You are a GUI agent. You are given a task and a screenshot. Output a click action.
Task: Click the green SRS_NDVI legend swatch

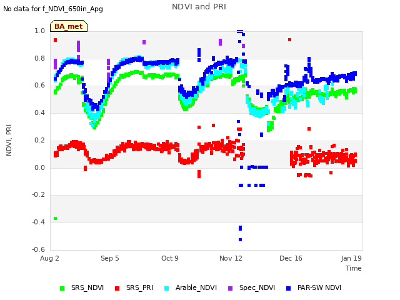point(62,288)
